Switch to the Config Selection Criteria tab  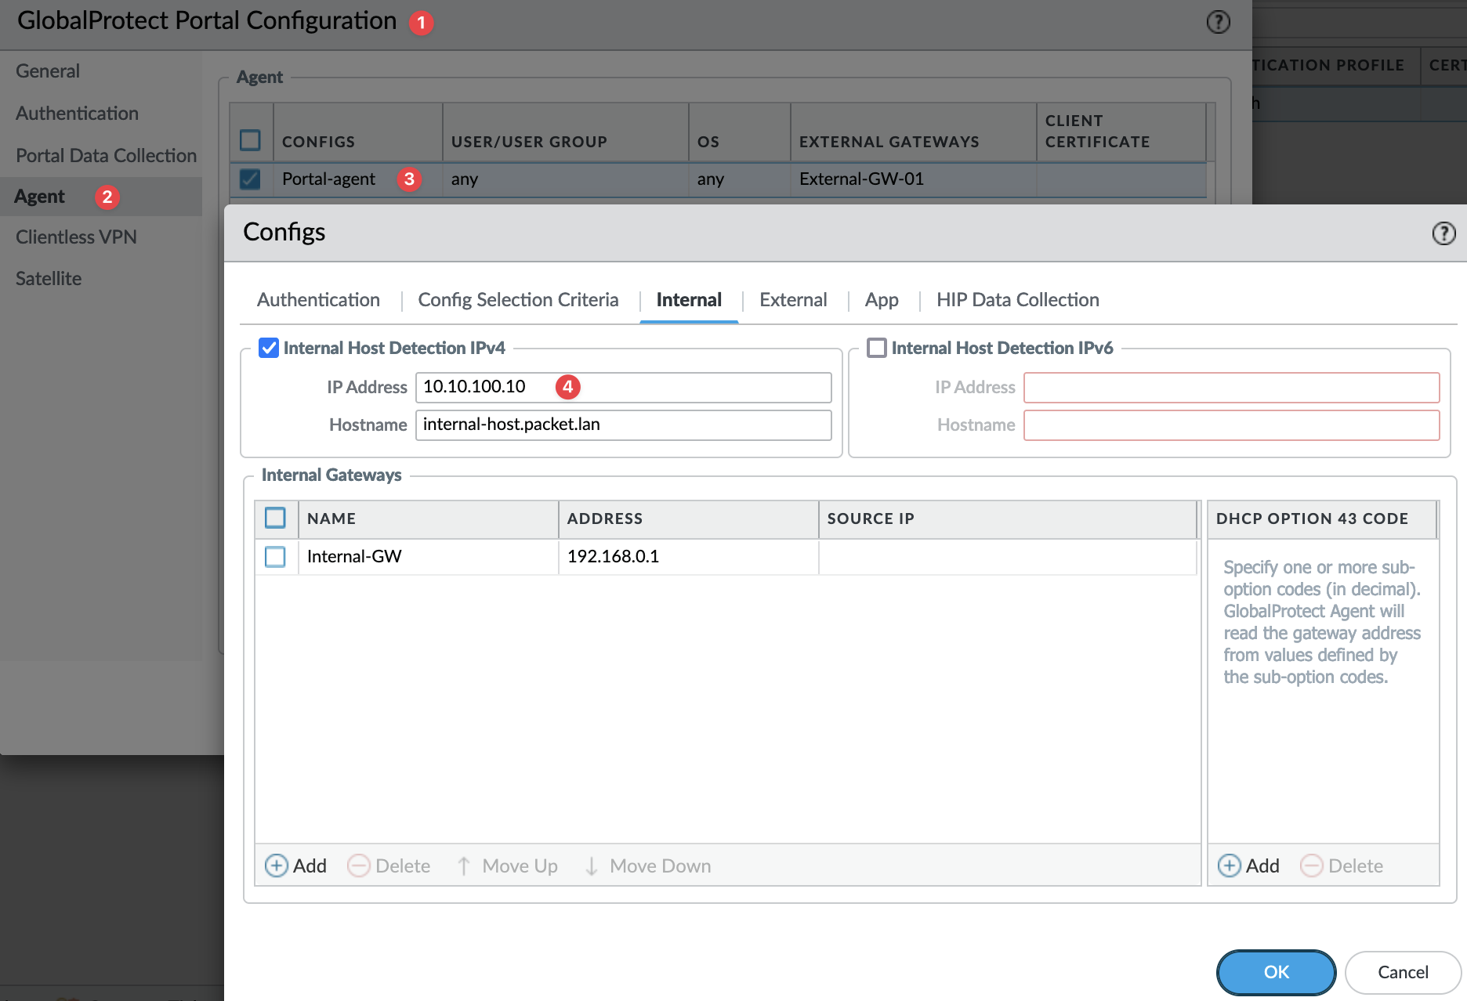point(518,300)
